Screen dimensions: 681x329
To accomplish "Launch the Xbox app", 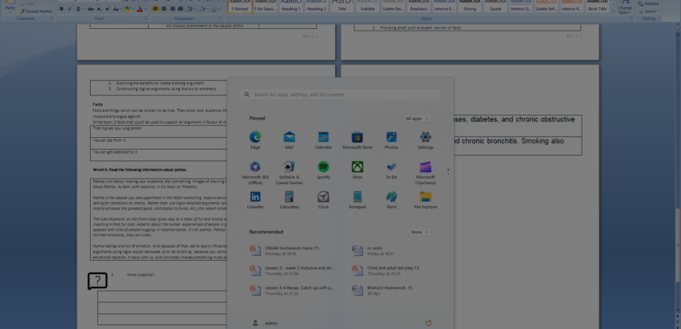I will pyautogui.click(x=358, y=170).
